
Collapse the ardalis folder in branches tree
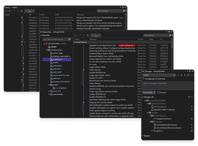(49, 85)
